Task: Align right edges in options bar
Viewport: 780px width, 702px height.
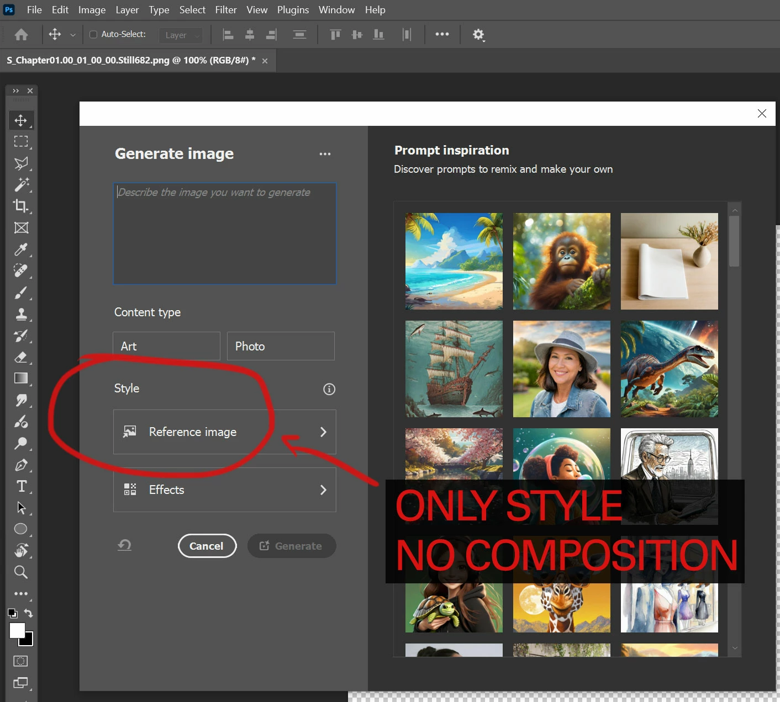Action: pos(271,35)
